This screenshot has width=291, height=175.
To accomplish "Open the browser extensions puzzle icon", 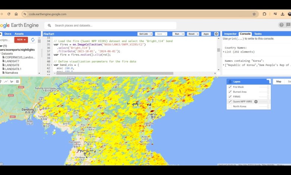I will point(265,14).
